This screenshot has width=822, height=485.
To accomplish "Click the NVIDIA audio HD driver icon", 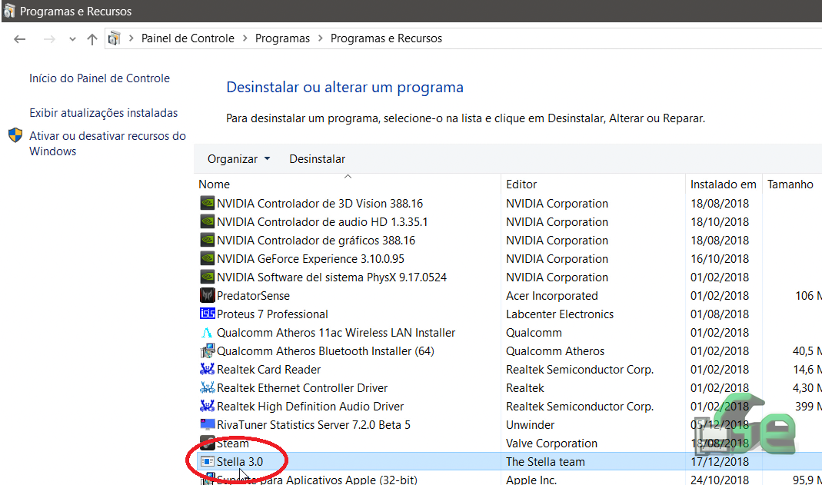I will (207, 221).
